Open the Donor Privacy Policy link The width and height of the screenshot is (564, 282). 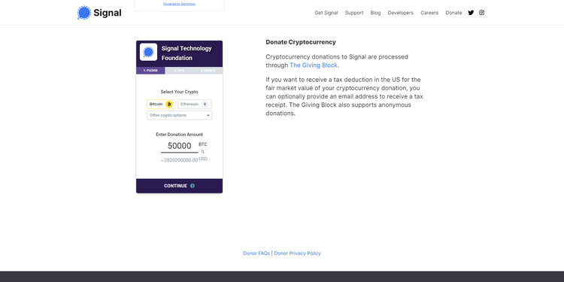point(298,253)
